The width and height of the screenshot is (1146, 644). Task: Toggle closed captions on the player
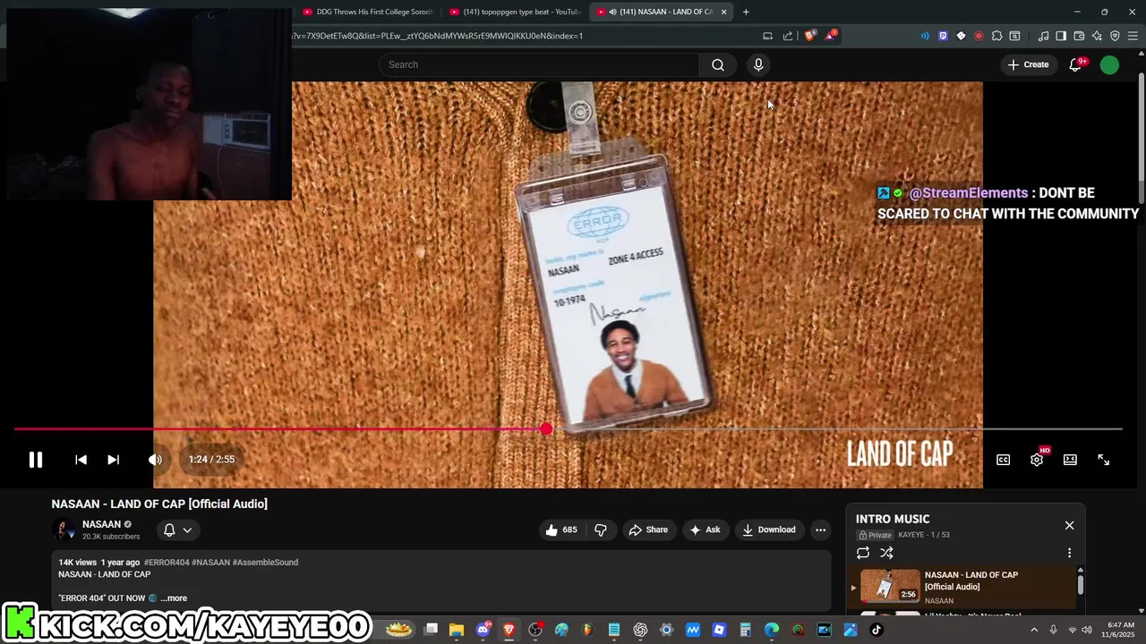click(x=1004, y=460)
